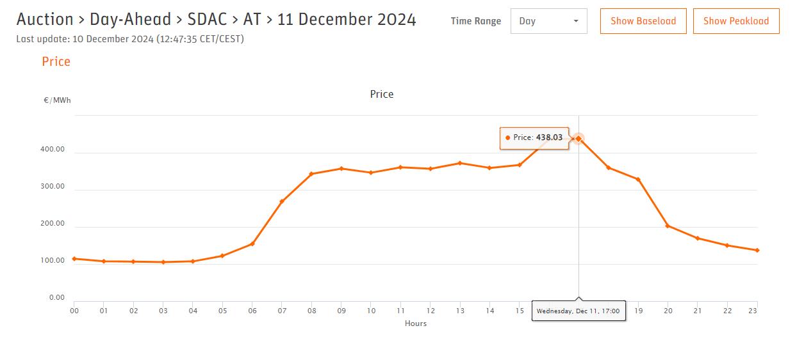The height and width of the screenshot is (342, 804).
Task: Click the hour 22 data point
Action: pyautogui.click(x=726, y=245)
